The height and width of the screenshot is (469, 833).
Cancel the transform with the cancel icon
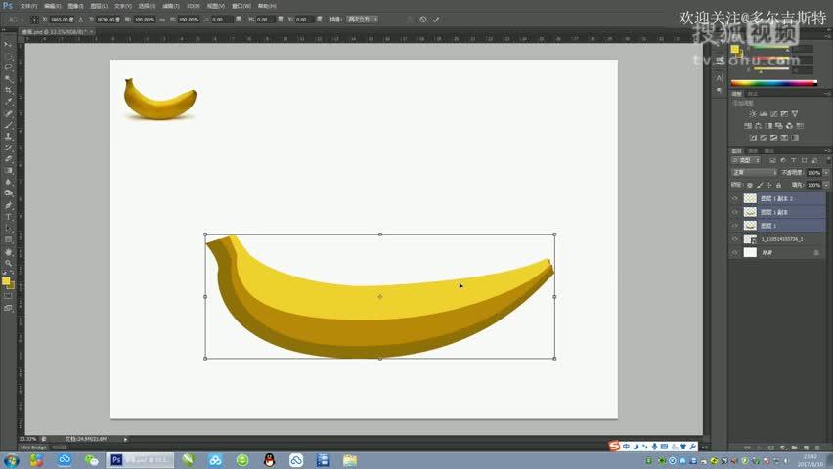point(422,19)
